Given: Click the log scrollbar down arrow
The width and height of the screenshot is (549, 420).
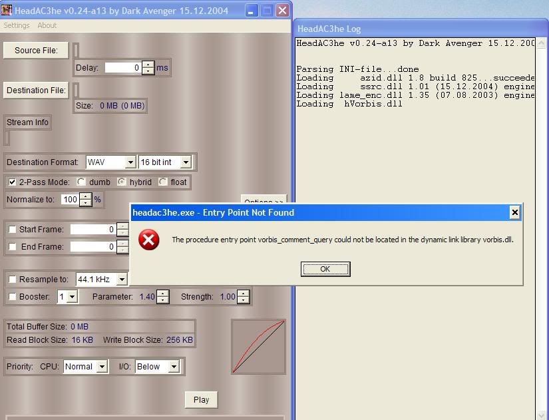Looking at the screenshot, I should tap(541, 415).
